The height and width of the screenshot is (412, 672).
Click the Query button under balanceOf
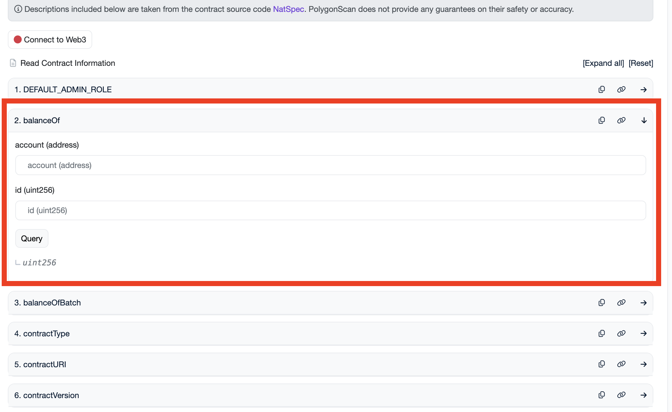[32, 238]
